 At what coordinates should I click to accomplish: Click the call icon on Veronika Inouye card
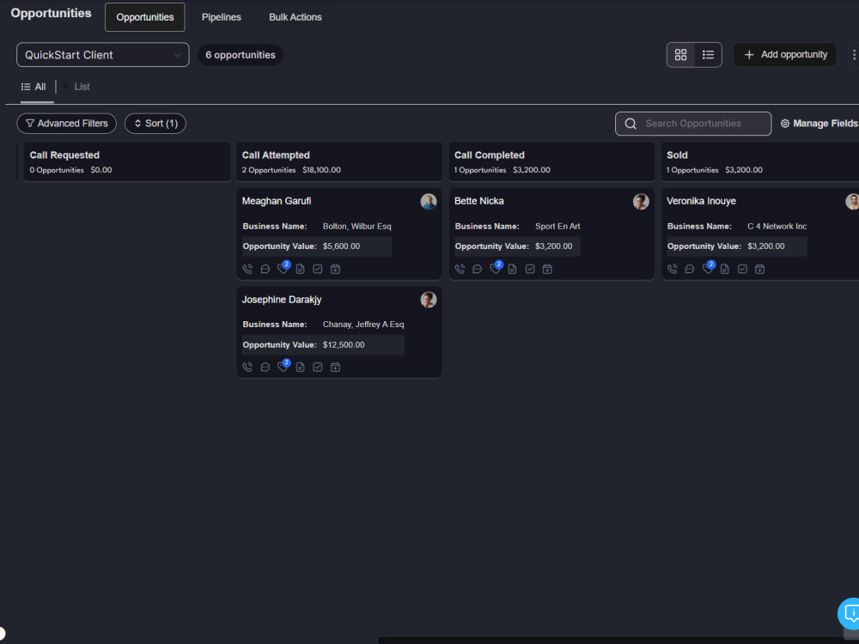tap(673, 269)
